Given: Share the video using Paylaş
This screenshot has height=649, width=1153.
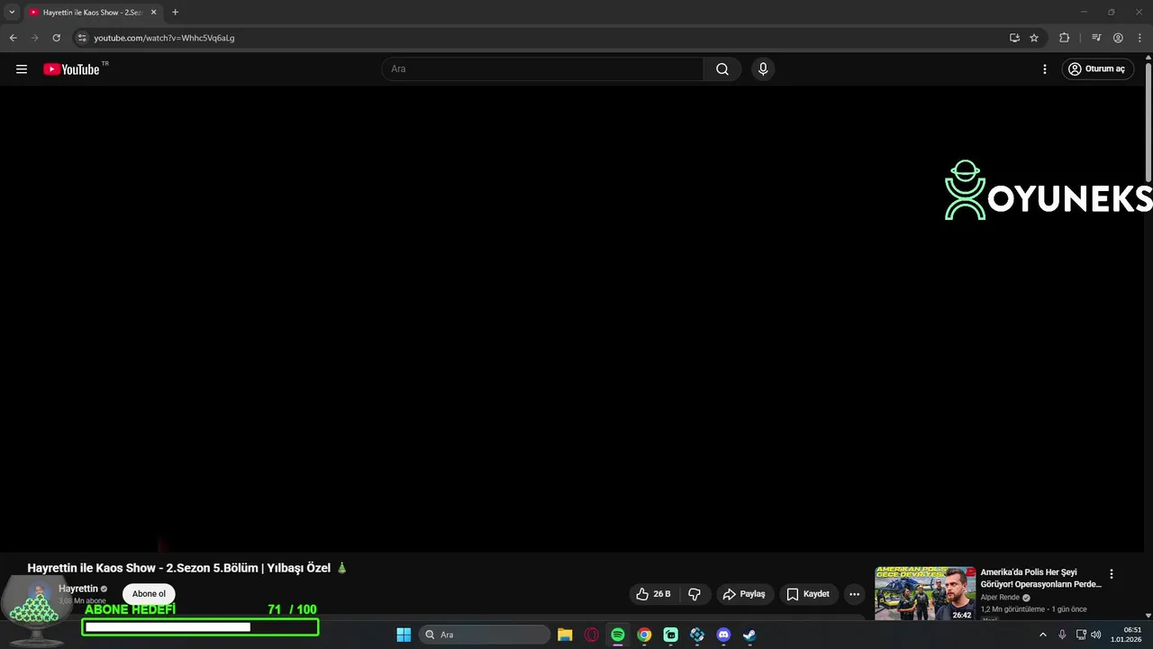Looking at the screenshot, I should pos(744,594).
